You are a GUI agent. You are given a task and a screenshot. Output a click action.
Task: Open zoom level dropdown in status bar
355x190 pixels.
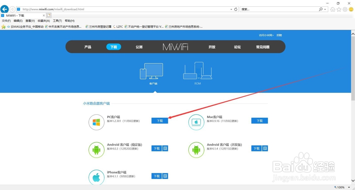(349, 187)
